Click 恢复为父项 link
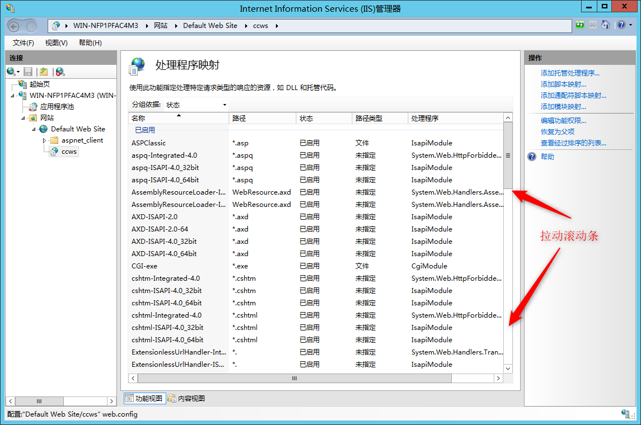The height and width of the screenshot is (425, 641). 558,131
